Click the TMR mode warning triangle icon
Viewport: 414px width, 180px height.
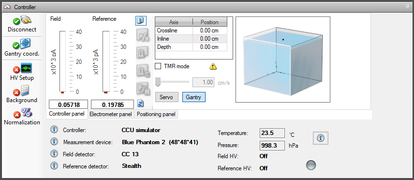coord(213,66)
